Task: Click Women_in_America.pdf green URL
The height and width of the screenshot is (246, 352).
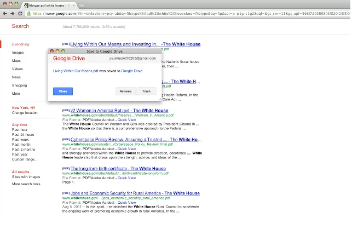Action: click(x=118, y=115)
